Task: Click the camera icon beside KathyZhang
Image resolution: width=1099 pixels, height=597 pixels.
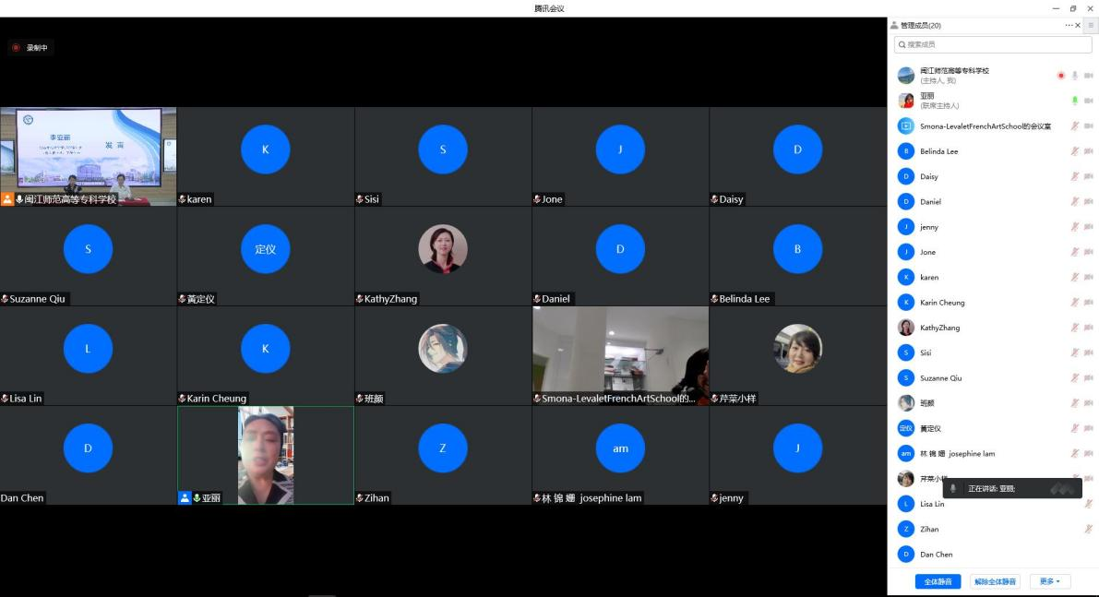Action: (1089, 328)
